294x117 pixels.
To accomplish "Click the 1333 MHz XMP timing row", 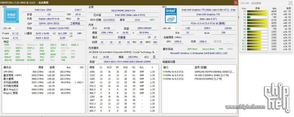I will 124,75.
